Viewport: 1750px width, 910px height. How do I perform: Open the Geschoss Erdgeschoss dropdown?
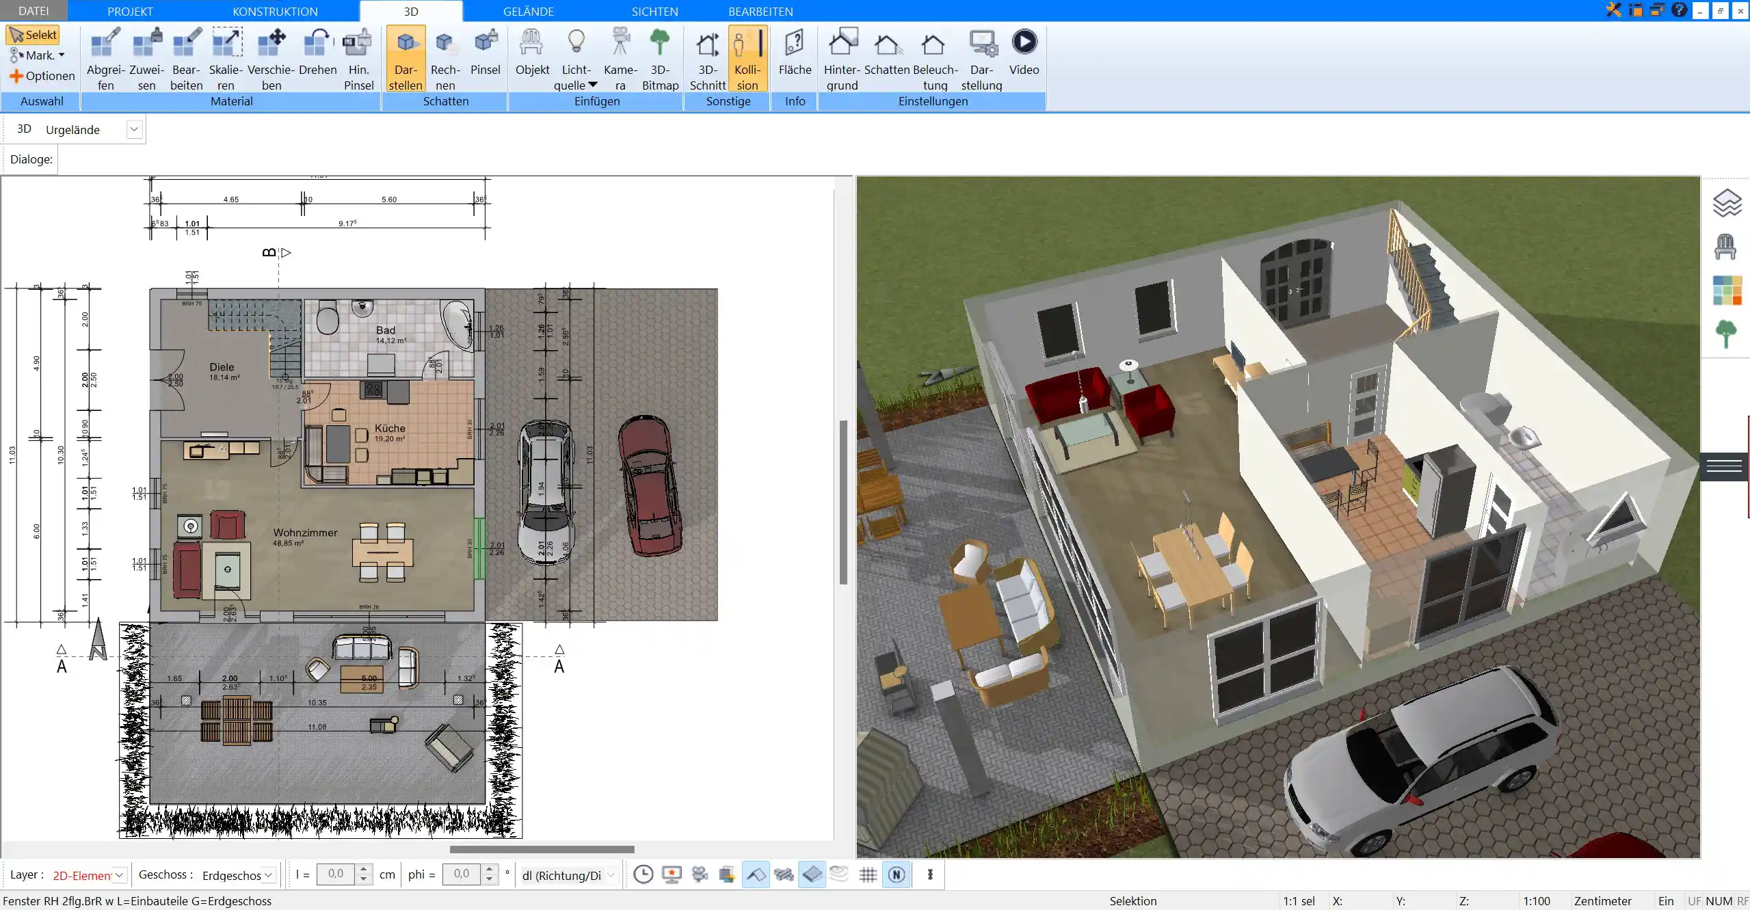pos(269,874)
